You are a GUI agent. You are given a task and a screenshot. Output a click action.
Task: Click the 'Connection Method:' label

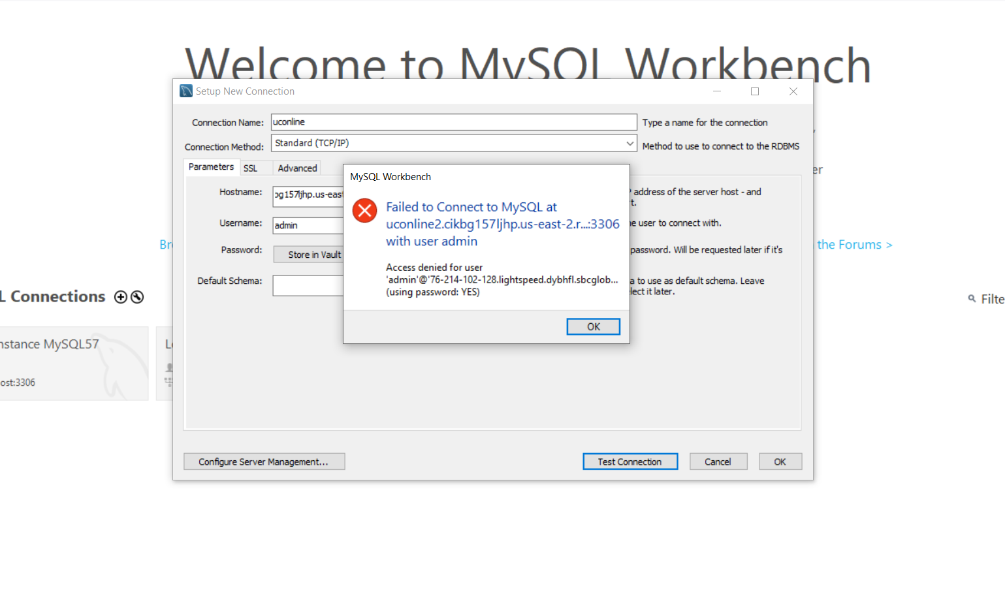[x=224, y=147]
